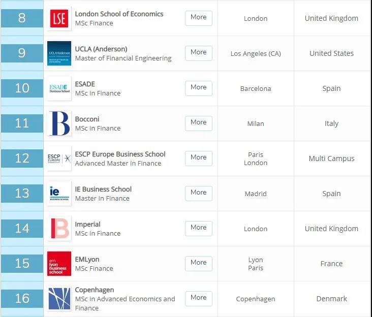Click the LSE red logo
The height and width of the screenshot is (317, 372).
coord(59,18)
